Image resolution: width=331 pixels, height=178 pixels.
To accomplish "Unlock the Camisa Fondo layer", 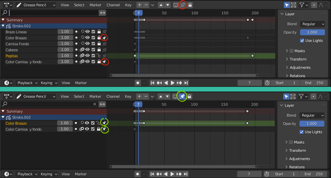I will point(99,44).
